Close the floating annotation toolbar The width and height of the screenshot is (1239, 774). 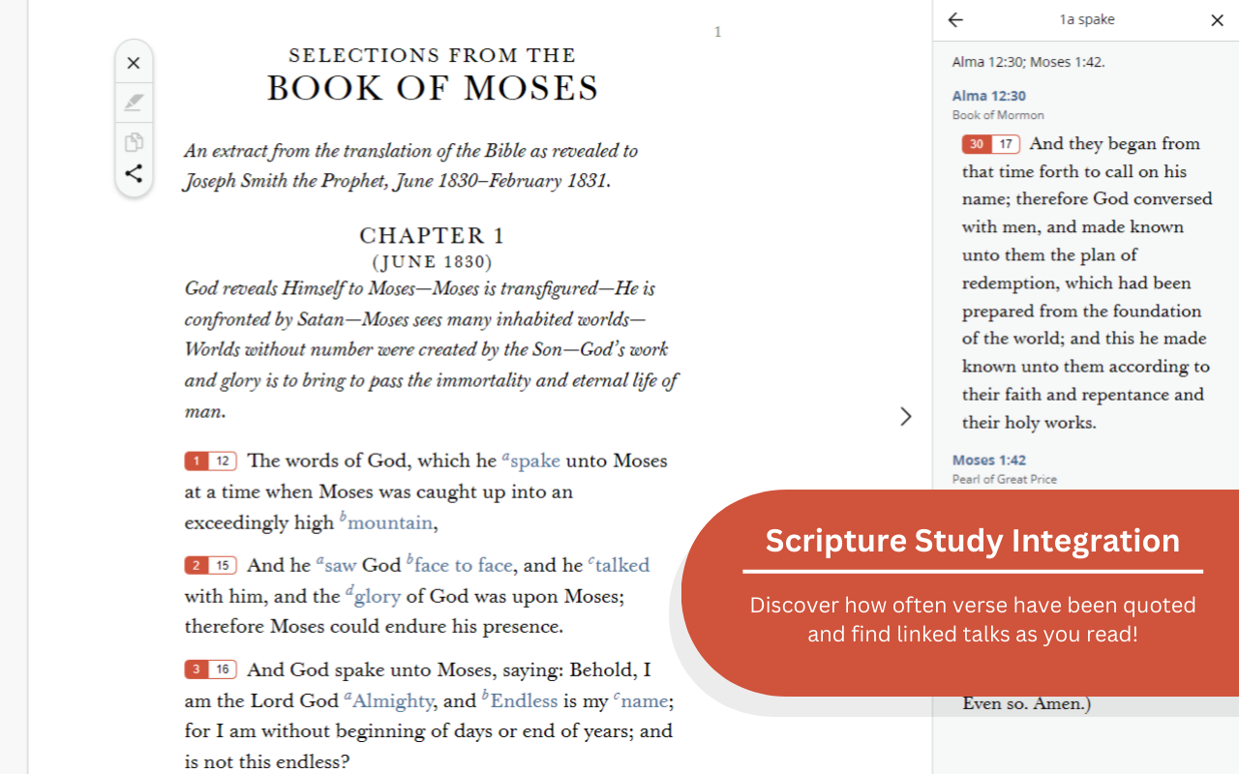[x=134, y=63]
